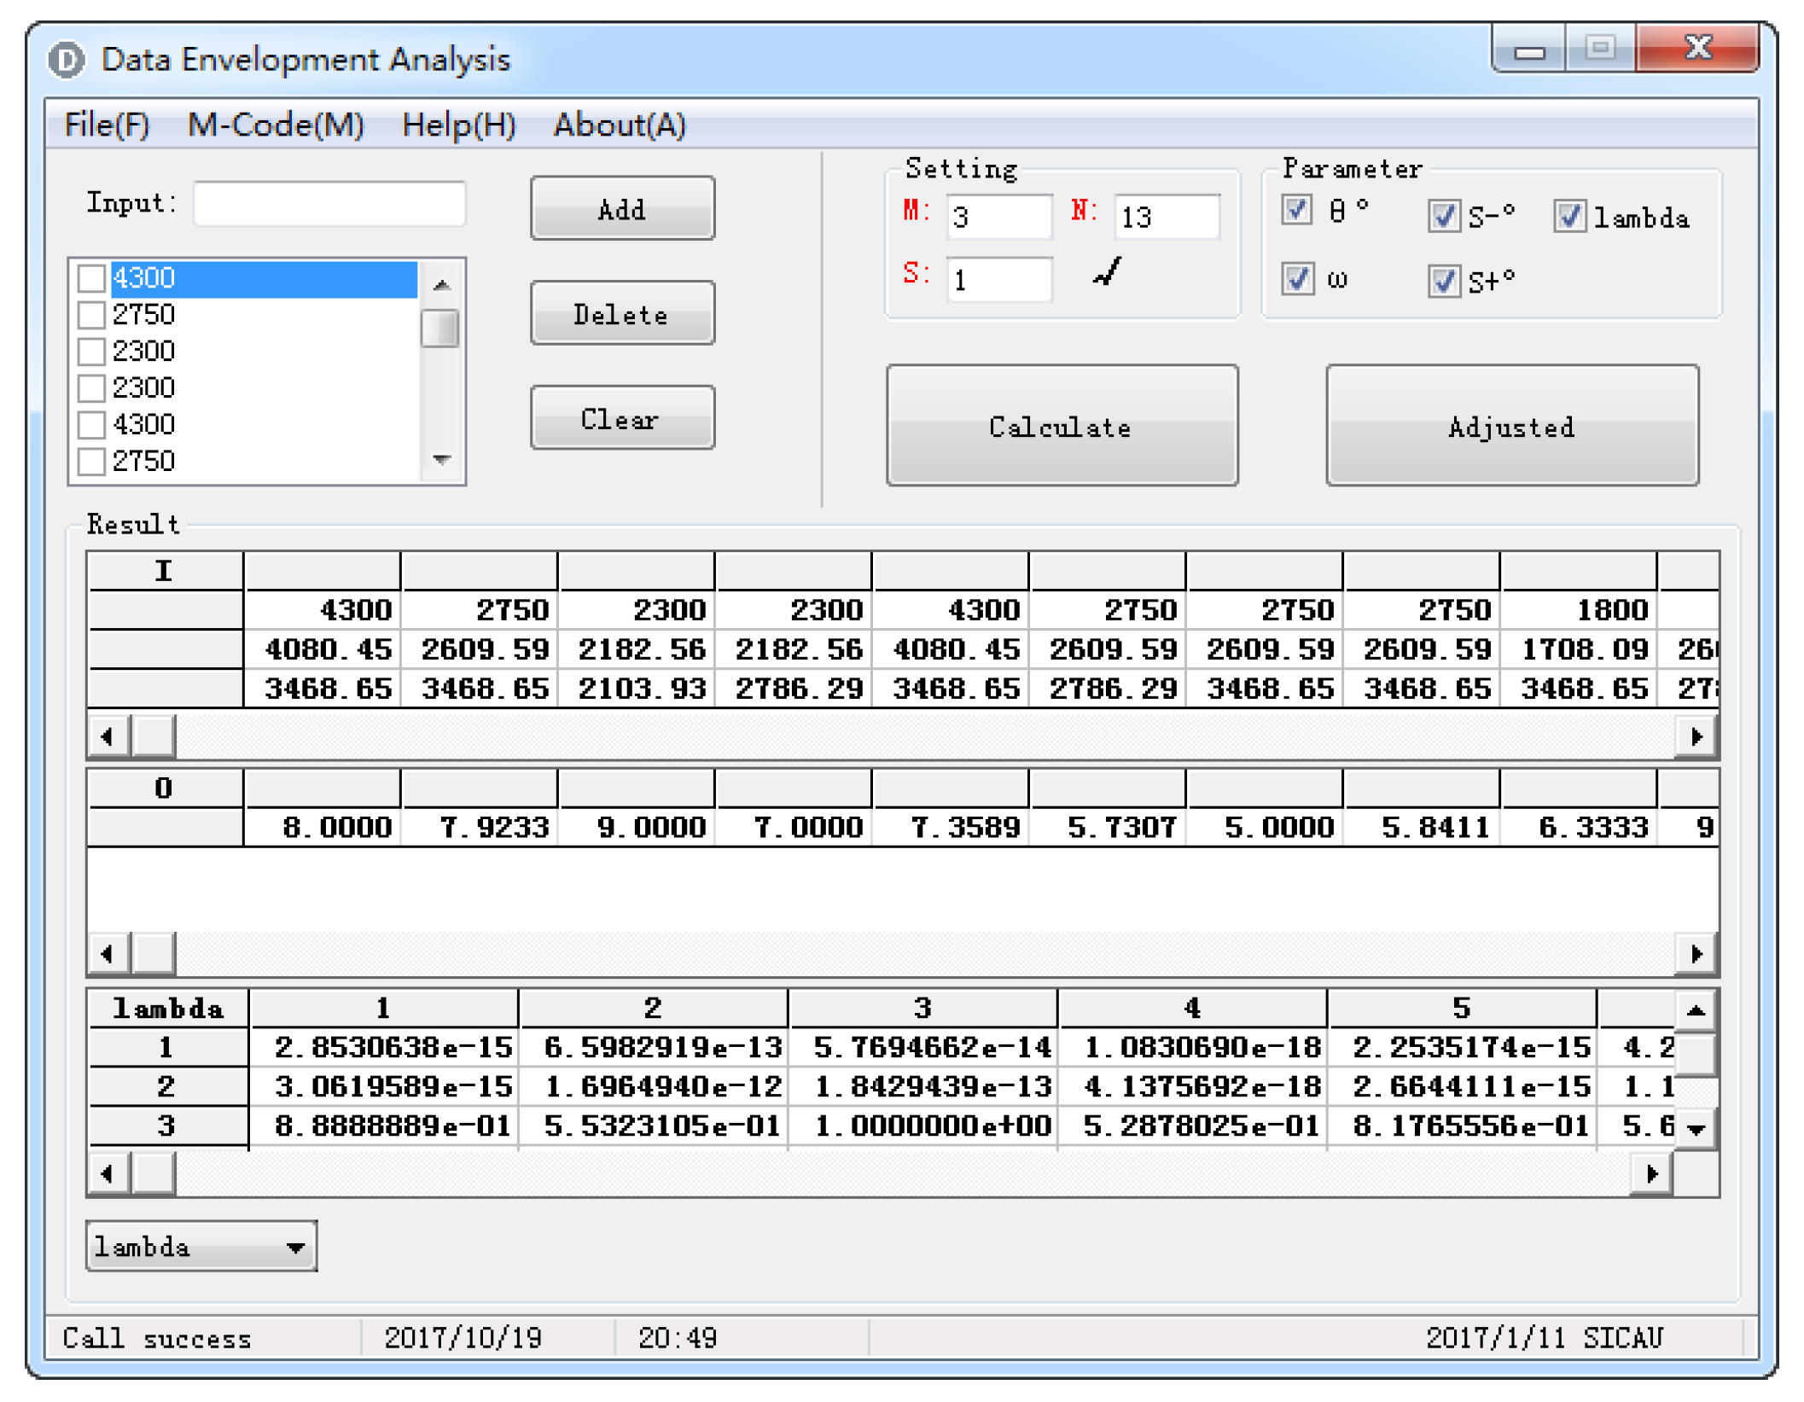
Task: Click the input list vertical scrollbar thumb
Action: [440, 329]
